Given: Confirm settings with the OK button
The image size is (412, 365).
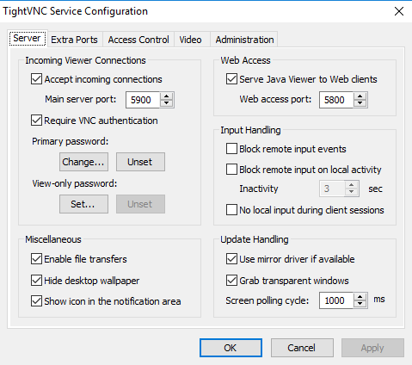Looking at the screenshot, I should click(x=231, y=348).
